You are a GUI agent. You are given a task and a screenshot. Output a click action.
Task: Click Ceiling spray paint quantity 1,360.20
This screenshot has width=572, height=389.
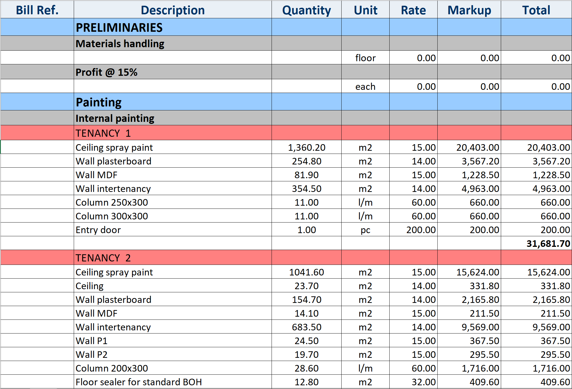pos(306,147)
